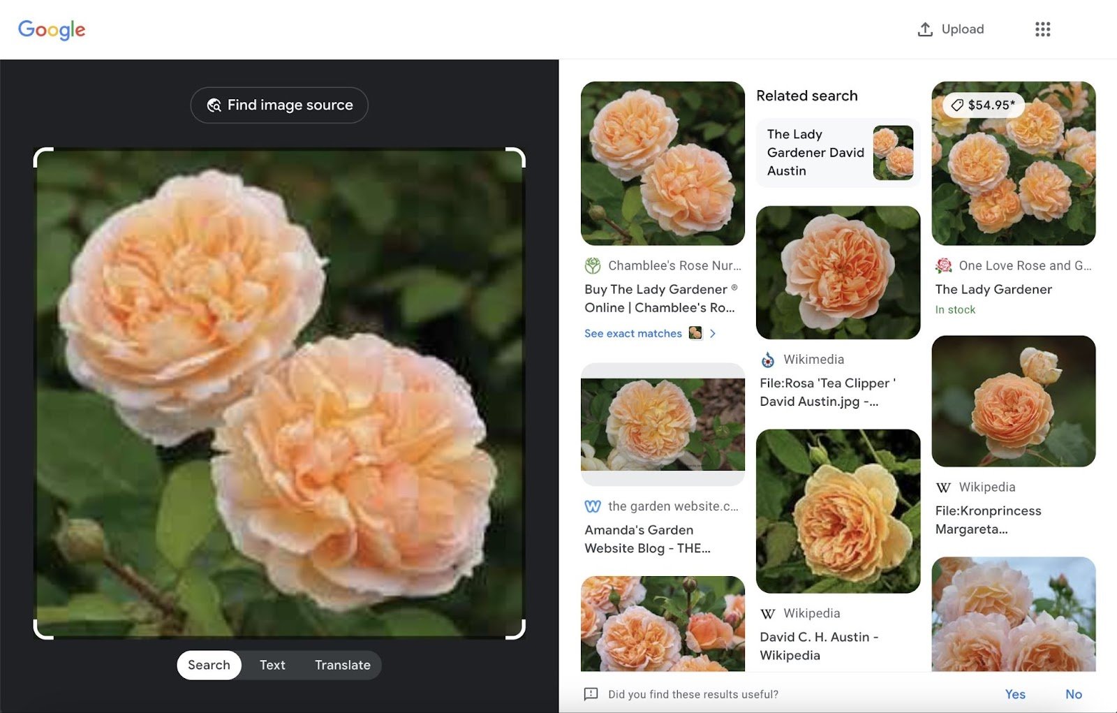Viewport: 1117px width, 713px height.
Task: Click Yes for results usefulness
Action: click(1015, 694)
